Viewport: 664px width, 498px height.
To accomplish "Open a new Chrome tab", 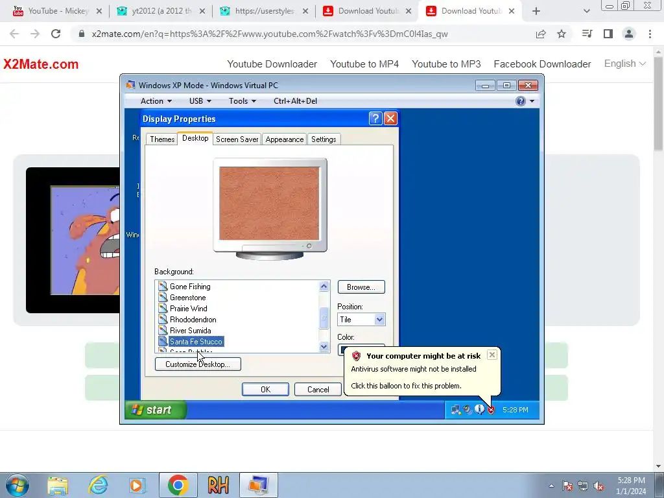I will tap(536, 11).
